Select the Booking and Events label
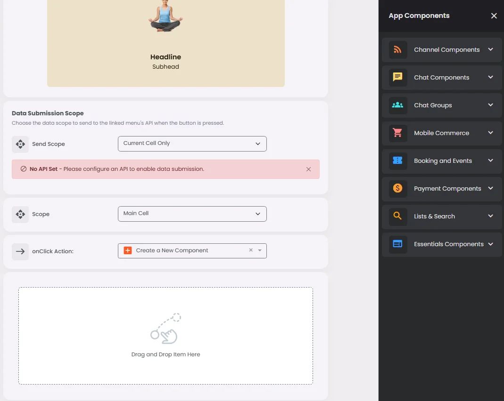The width and height of the screenshot is (504, 401). pyautogui.click(x=443, y=160)
